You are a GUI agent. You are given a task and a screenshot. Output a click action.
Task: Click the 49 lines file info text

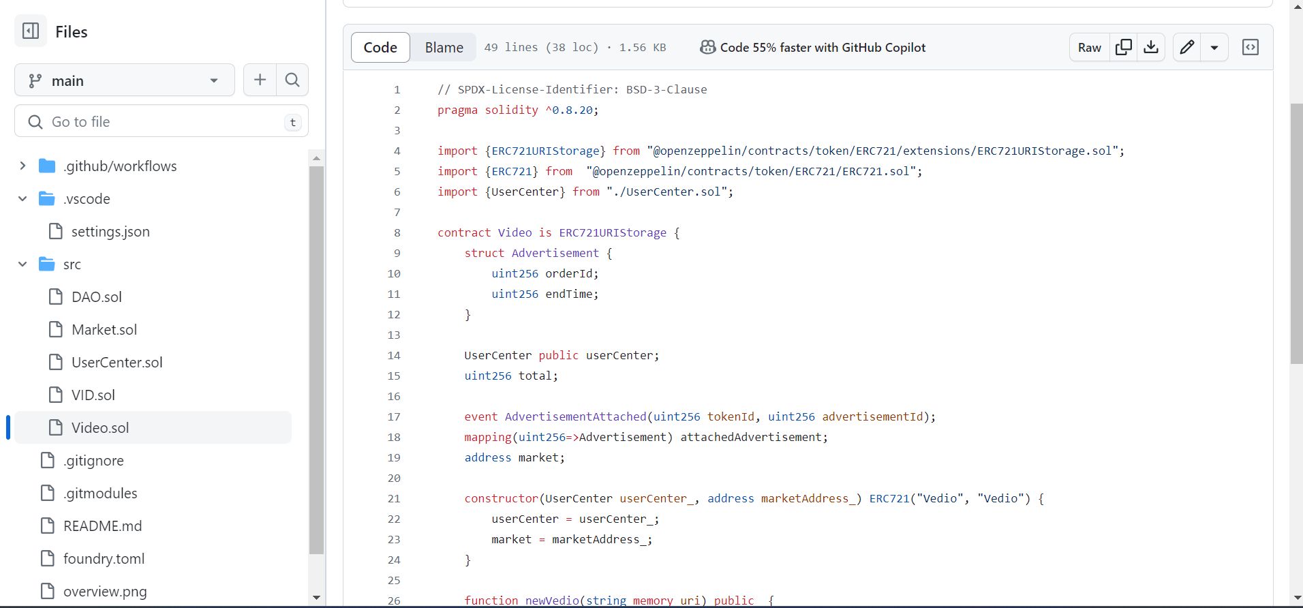pyautogui.click(x=575, y=47)
